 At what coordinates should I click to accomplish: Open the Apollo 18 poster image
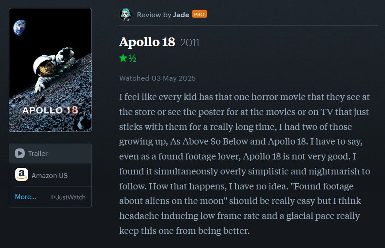tap(50, 70)
